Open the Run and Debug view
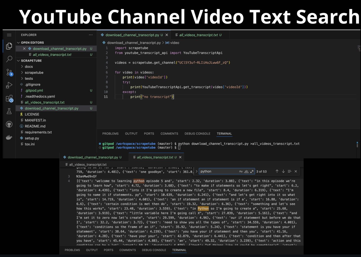Image resolution: width=361 pixels, height=257 pixels. click(x=9, y=85)
